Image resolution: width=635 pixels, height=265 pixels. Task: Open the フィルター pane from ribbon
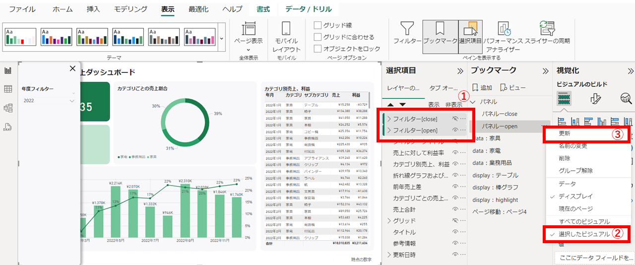click(x=407, y=35)
